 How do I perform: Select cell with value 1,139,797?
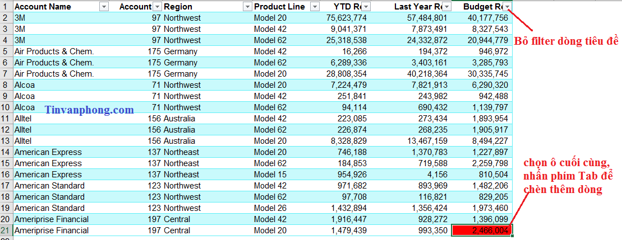[x=482, y=107]
